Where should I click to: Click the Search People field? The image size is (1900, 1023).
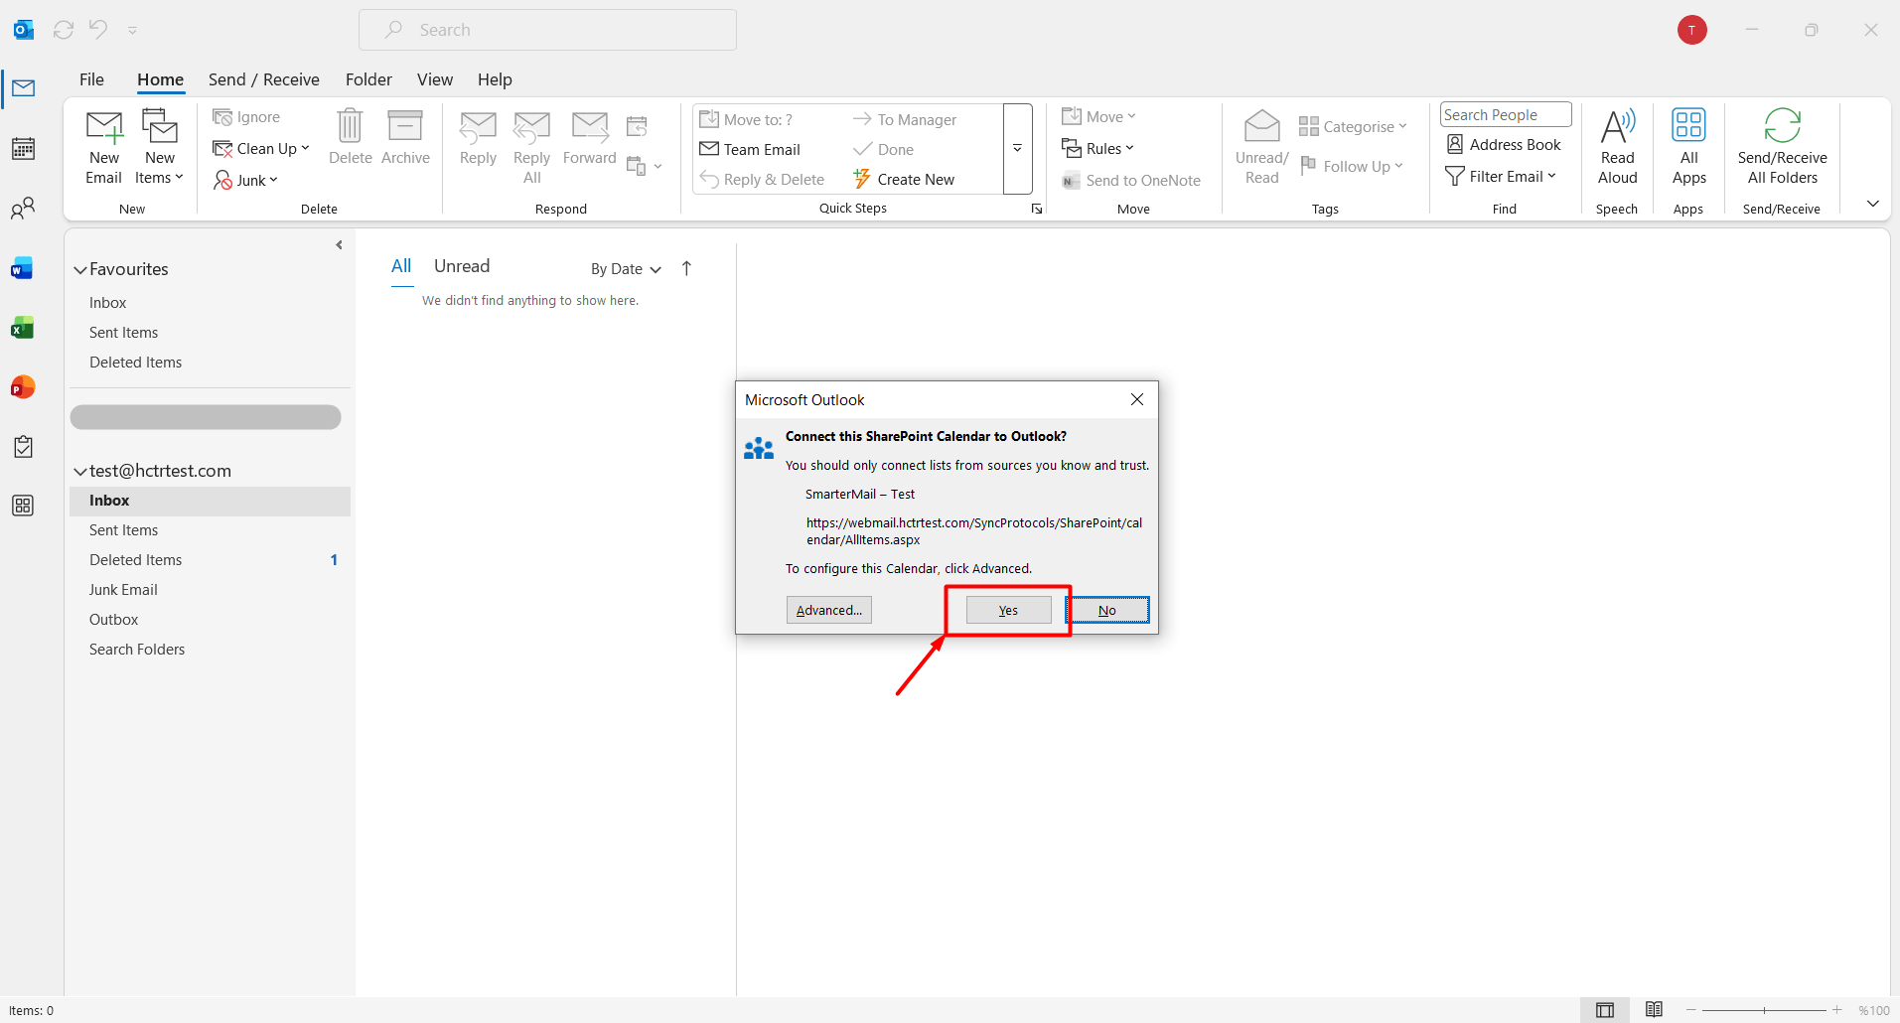tap(1506, 115)
